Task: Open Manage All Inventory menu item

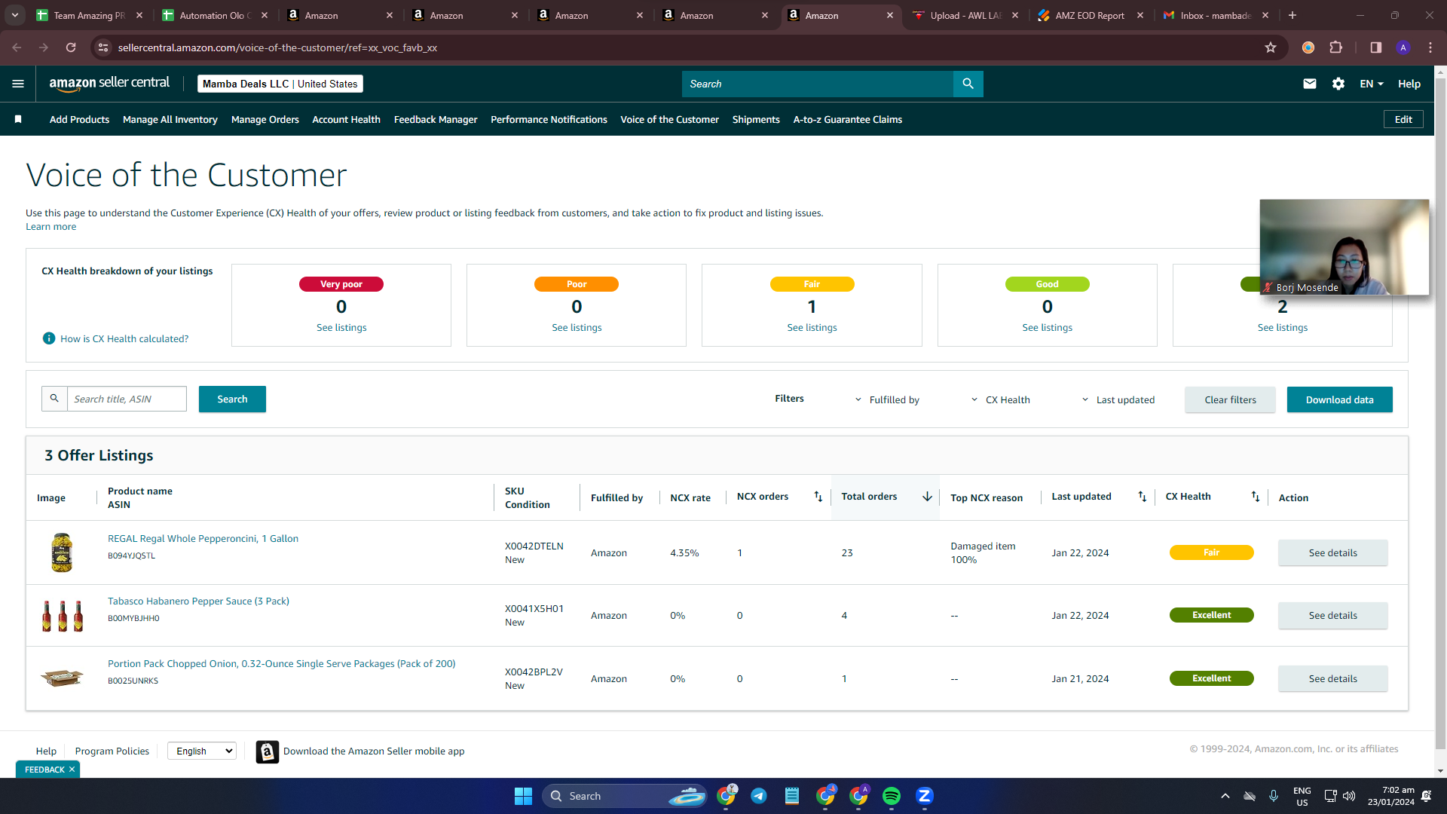Action: (170, 119)
